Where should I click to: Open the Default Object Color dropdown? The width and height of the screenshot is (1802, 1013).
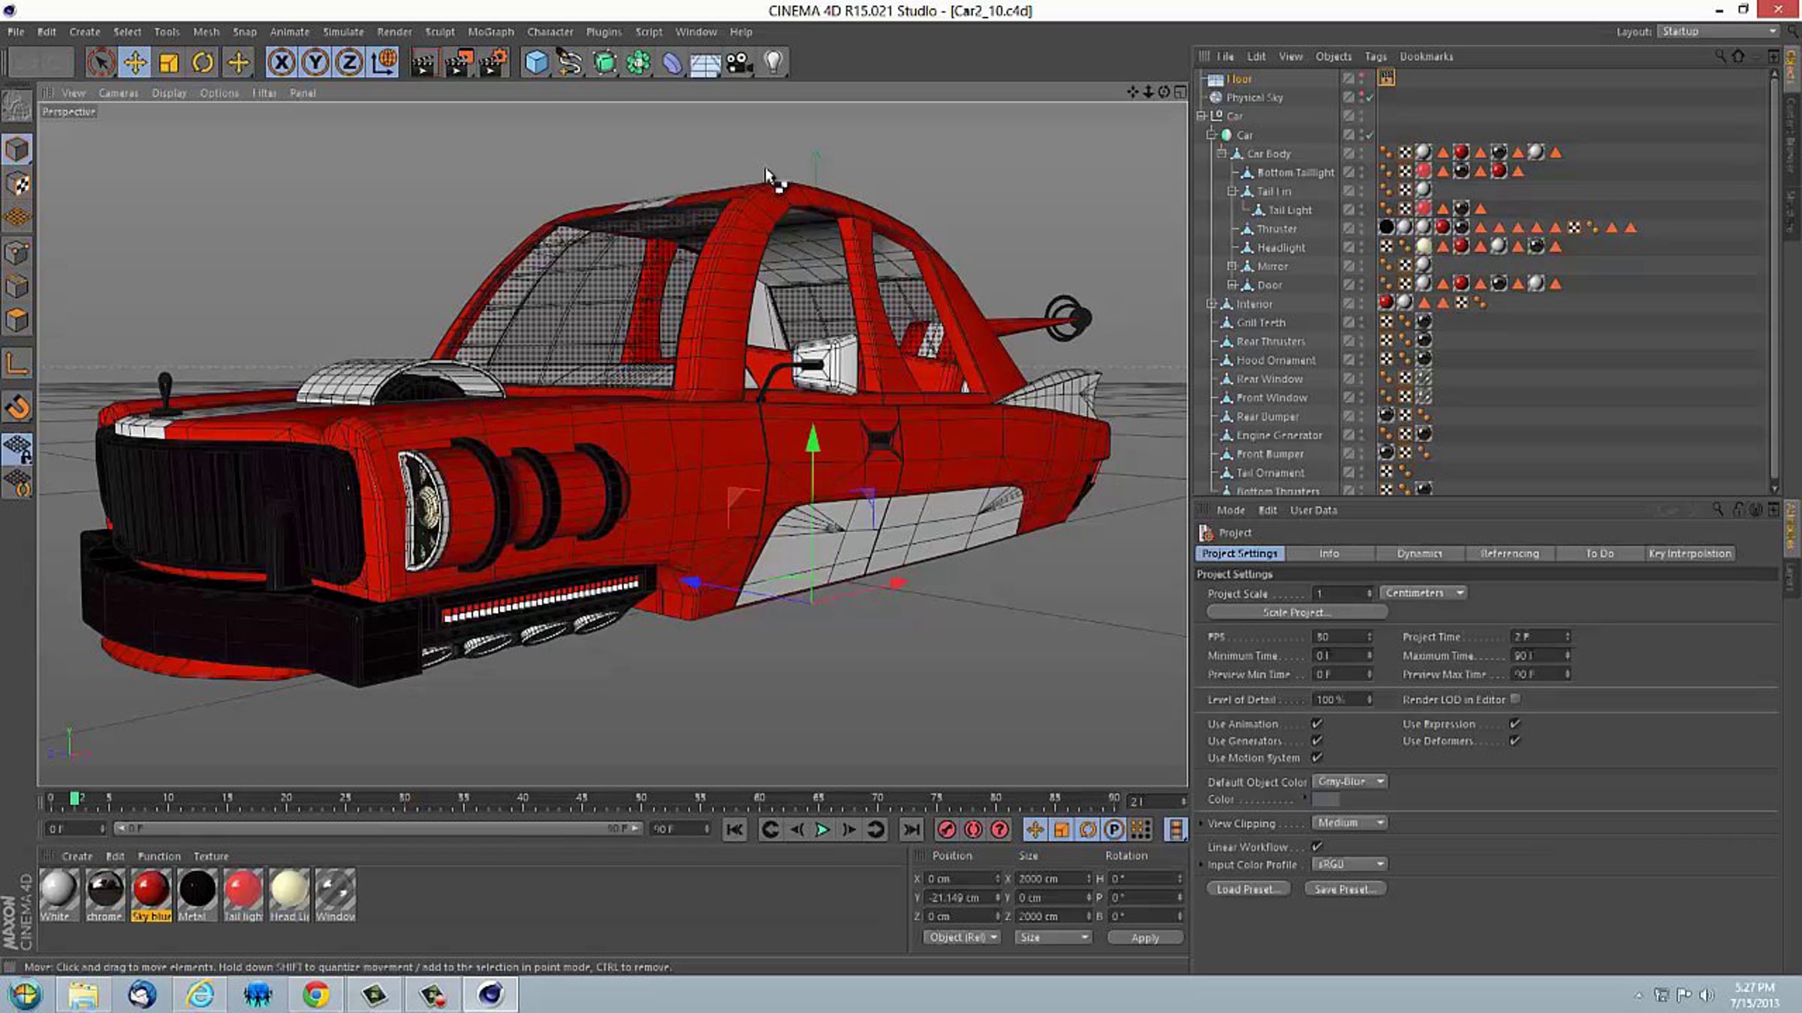pos(1350,781)
